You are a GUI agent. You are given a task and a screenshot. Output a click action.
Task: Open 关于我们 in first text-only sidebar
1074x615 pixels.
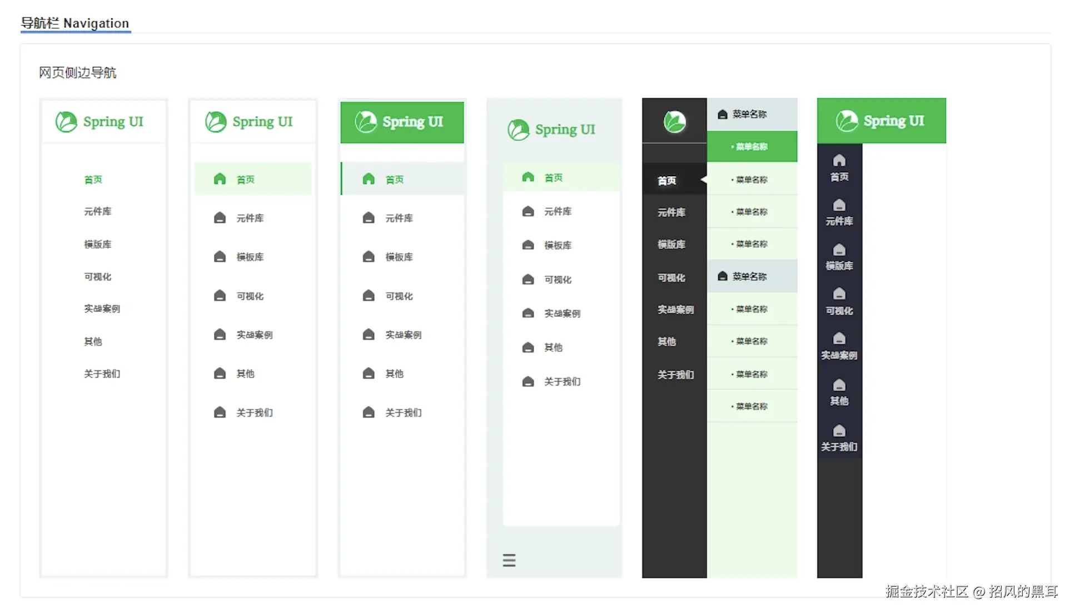tap(102, 374)
